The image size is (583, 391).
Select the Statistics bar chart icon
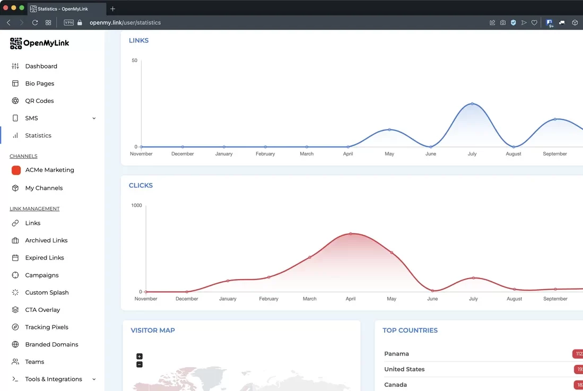click(15, 135)
